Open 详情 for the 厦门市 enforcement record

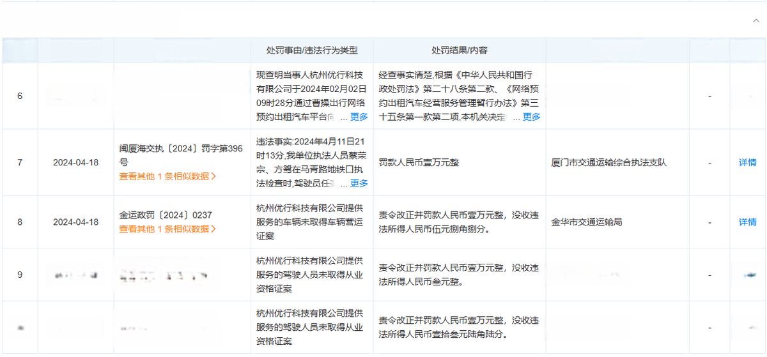tap(747, 162)
